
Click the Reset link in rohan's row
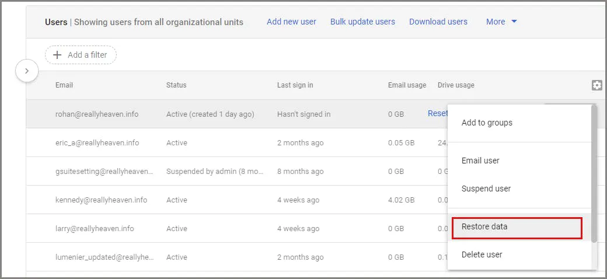[x=437, y=113]
